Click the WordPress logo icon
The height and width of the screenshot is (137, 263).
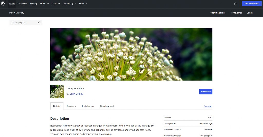(x=3, y=4)
